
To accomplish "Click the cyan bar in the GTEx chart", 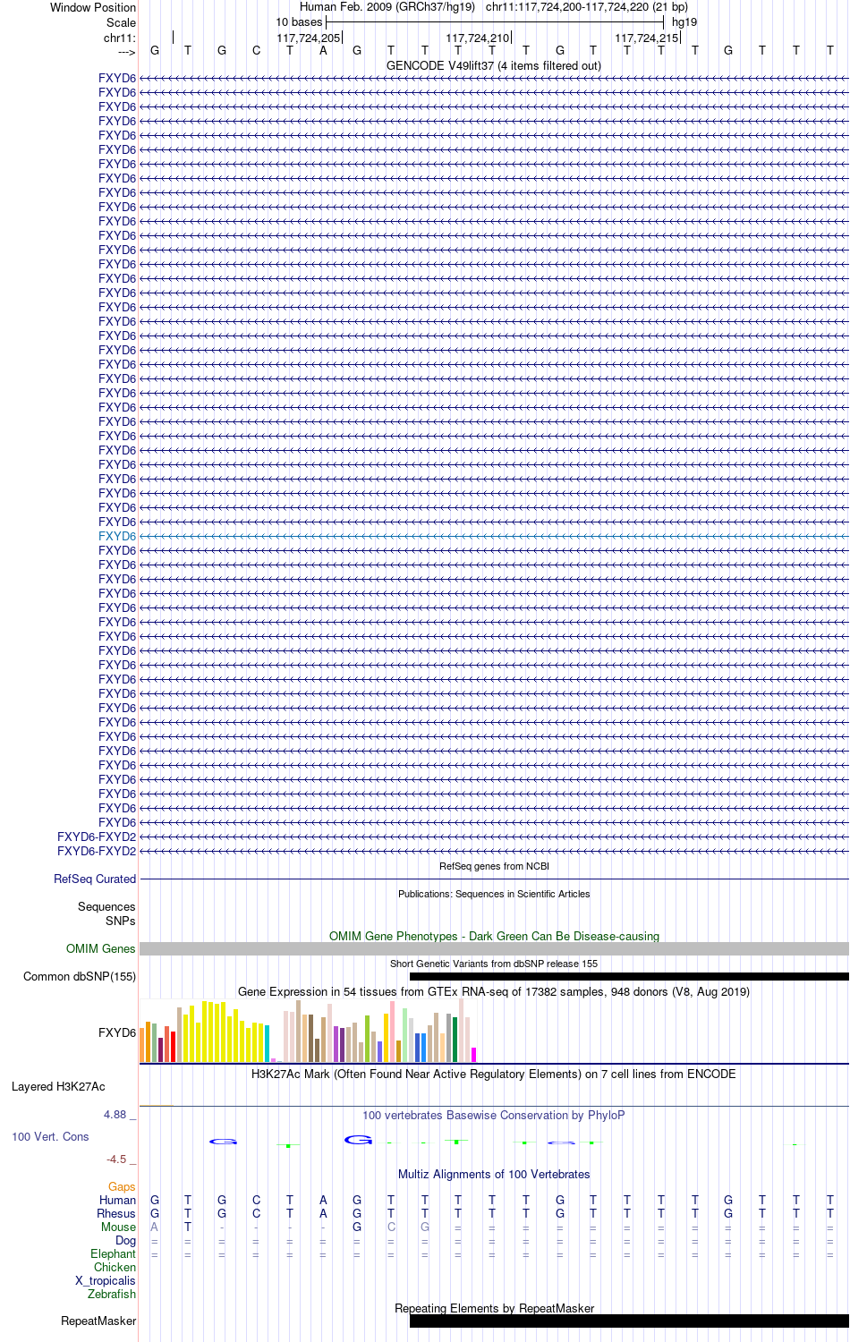I will click(x=268, y=1044).
